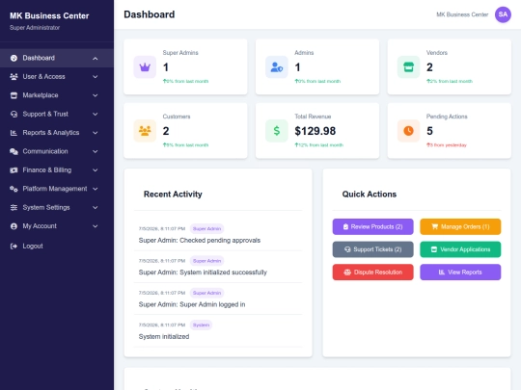
Task: Click the Quick Actions heading
Action: [370, 195]
